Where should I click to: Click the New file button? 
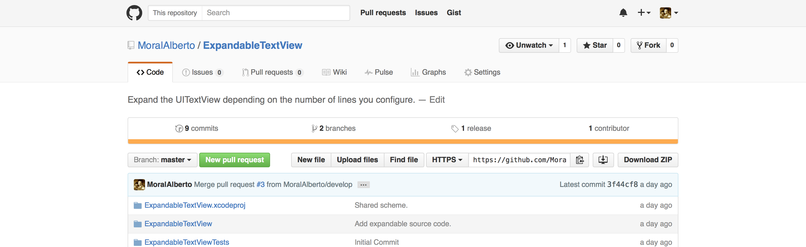(311, 160)
